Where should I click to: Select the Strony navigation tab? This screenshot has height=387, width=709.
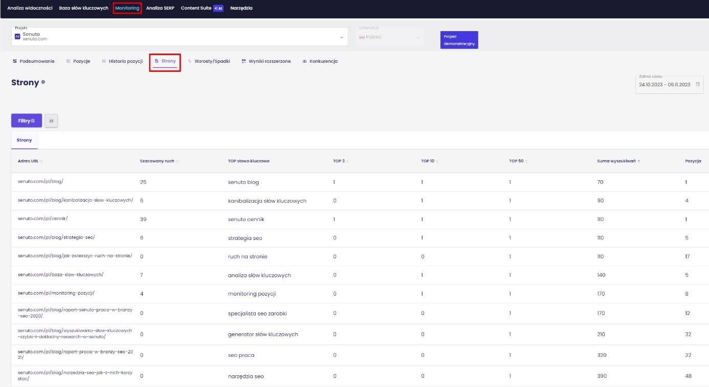pyautogui.click(x=165, y=61)
